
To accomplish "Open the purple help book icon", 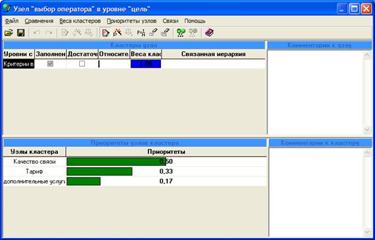I will pos(210,33).
